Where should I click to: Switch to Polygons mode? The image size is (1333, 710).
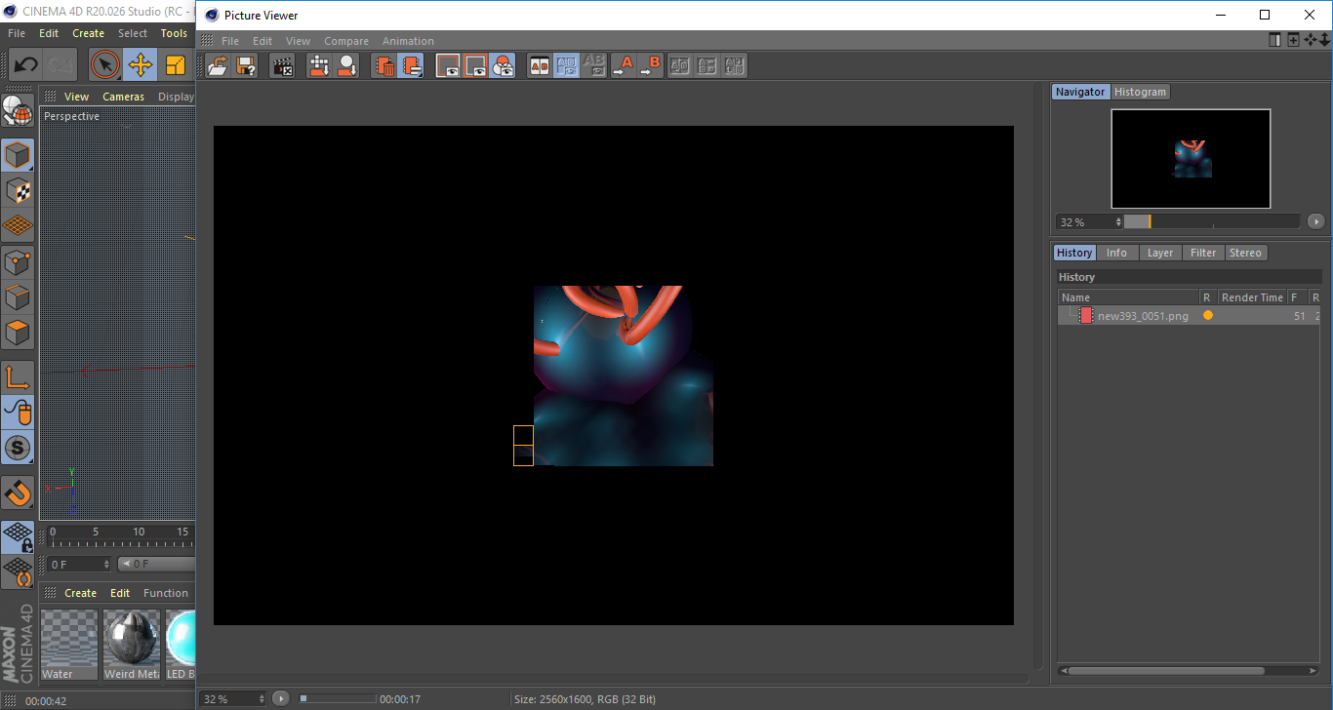click(x=18, y=333)
